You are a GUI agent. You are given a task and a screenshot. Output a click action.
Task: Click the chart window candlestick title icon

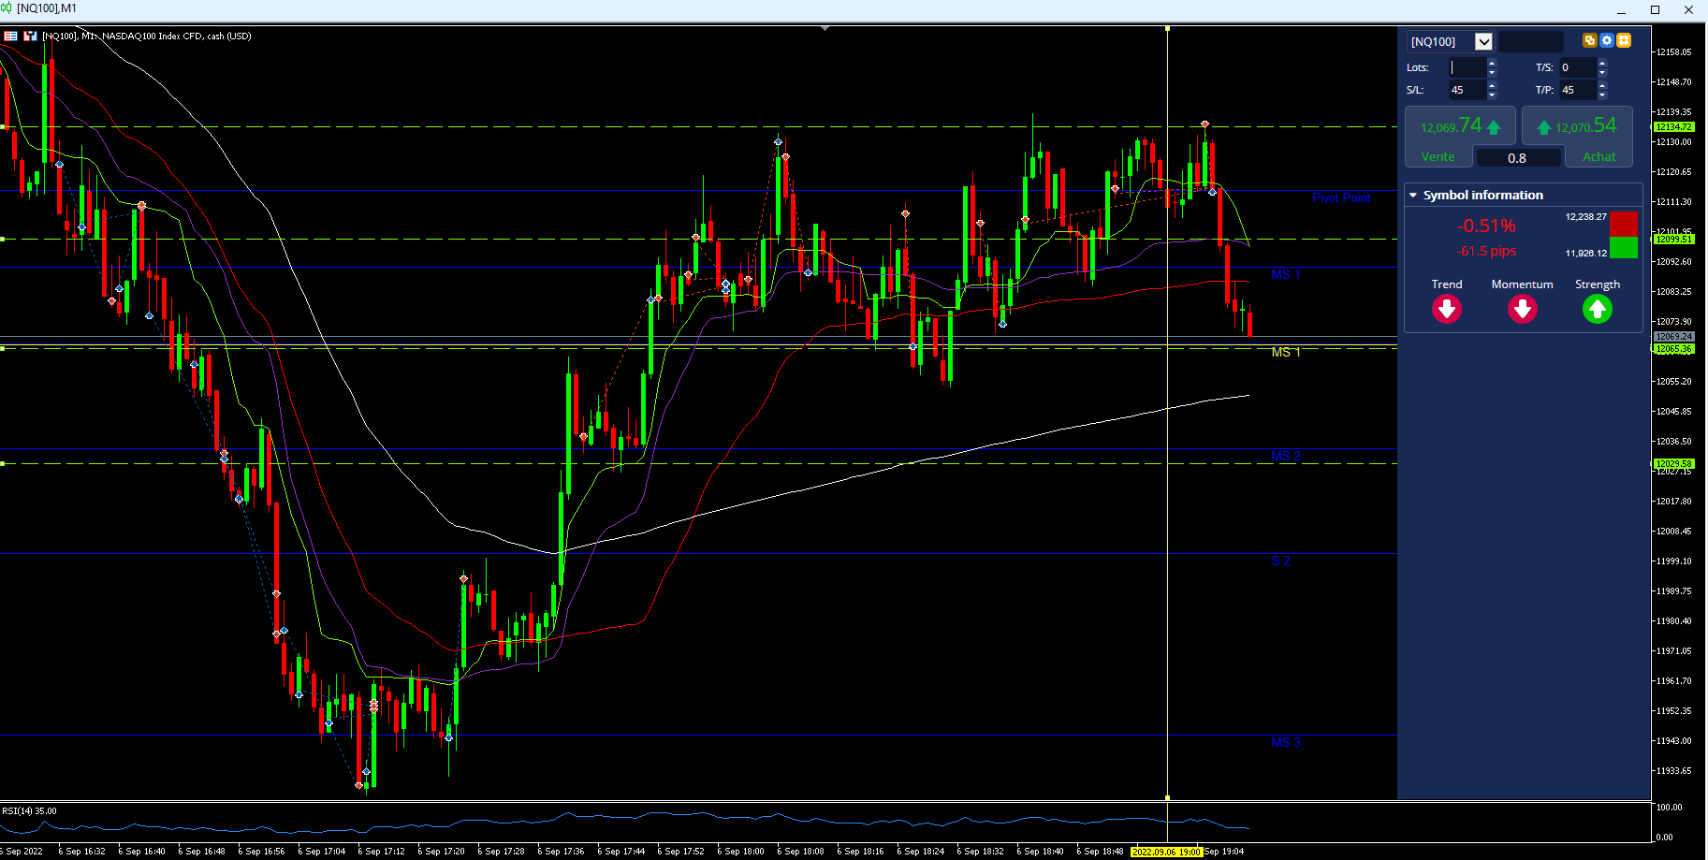pyautogui.click(x=7, y=8)
